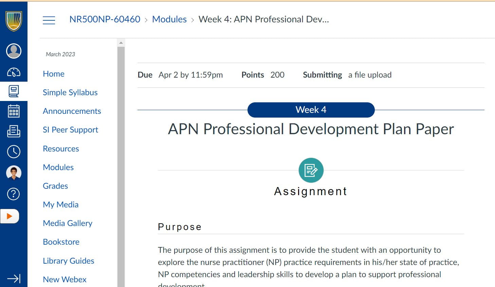
Task: Open SI Peer Support in course menu
Action: (70, 130)
